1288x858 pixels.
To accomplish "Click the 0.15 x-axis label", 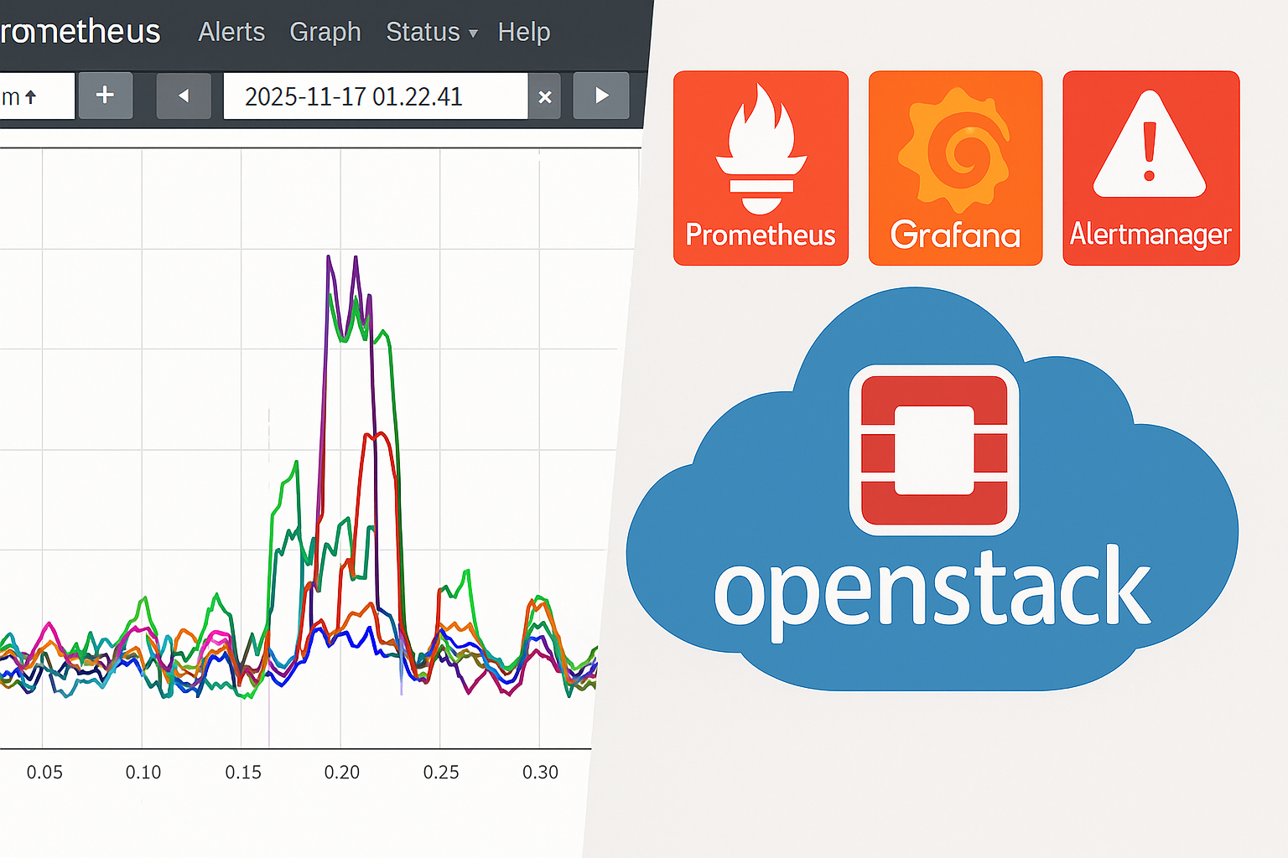I will pyautogui.click(x=243, y=772).
